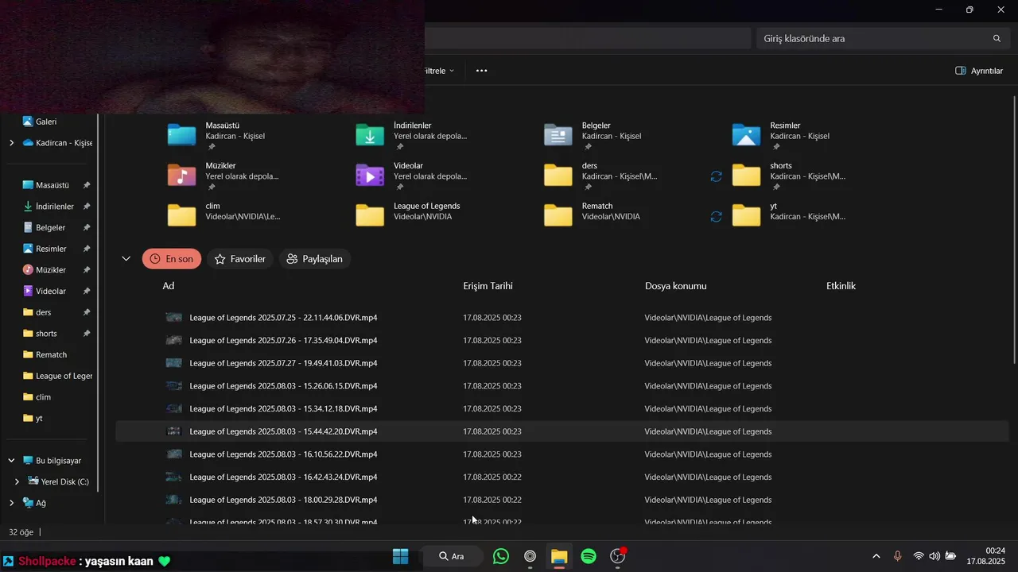Collapse the recent files section chevron
1018x572 pixels.
tap(126, 259)
